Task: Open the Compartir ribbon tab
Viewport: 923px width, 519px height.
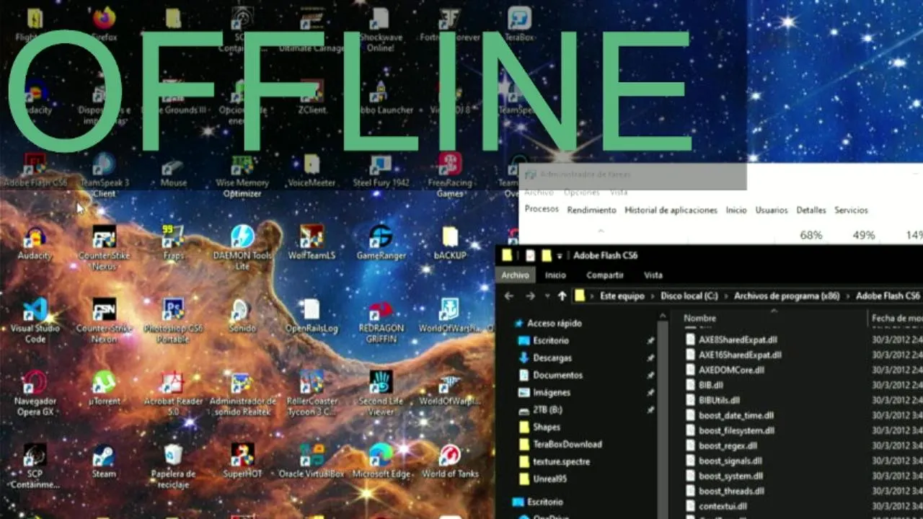Action: tap(605, 275)
